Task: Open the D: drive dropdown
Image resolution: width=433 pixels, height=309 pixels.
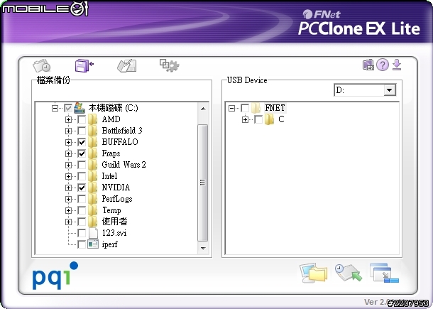Action: [x=390, y=90]
